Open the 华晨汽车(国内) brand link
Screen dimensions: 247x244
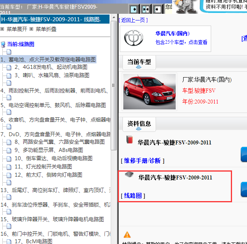tap(172, 33)
